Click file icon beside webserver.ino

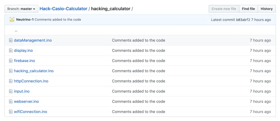[11, 102]
